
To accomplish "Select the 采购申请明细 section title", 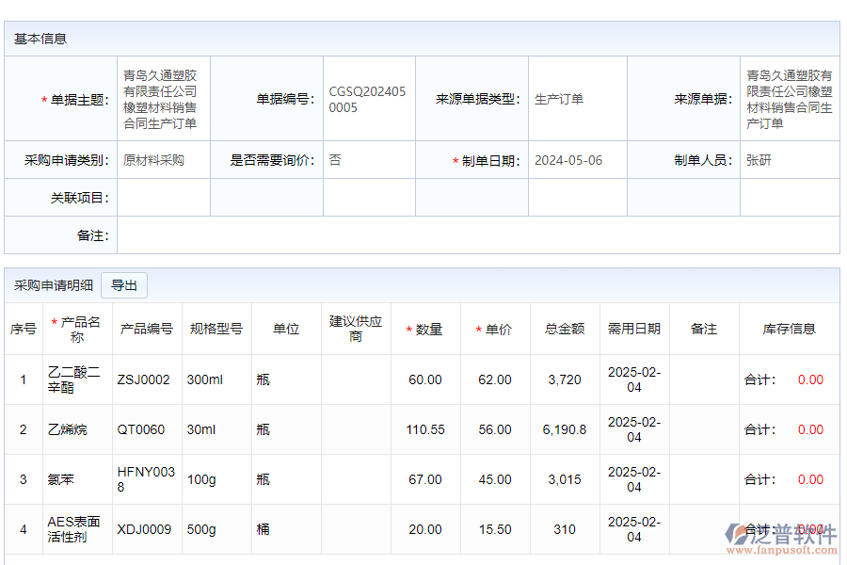I will [x=54, y=285].
